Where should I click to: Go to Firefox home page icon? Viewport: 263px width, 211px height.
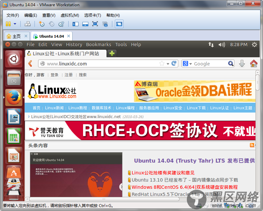point(253,63)
